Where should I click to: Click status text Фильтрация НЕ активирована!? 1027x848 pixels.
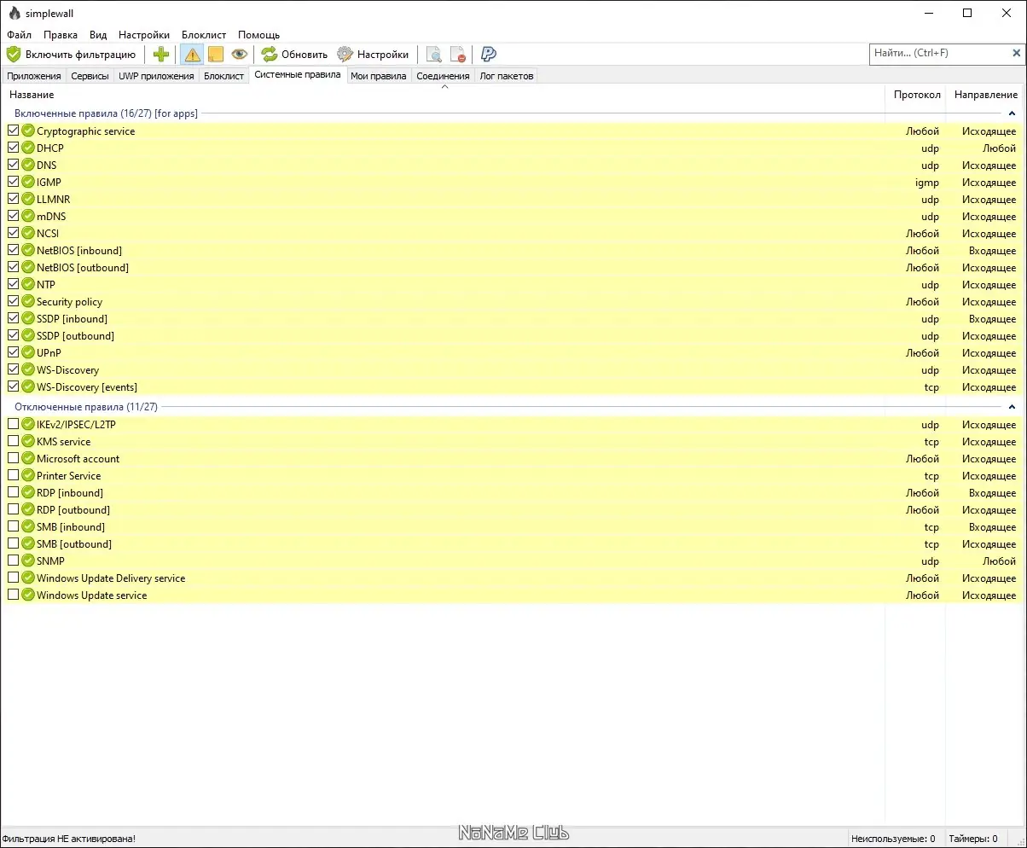click(x=69, y=839)
